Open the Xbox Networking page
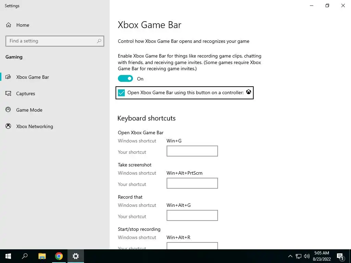The width and height of the screenshot is (351, 263). pos(55,126)
